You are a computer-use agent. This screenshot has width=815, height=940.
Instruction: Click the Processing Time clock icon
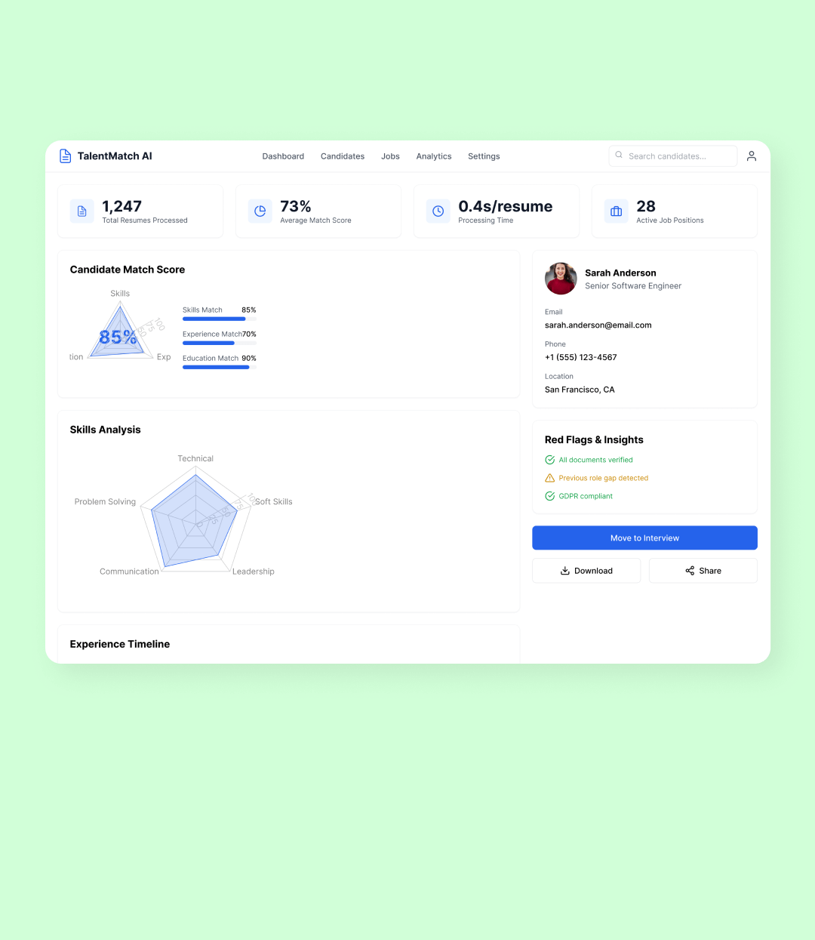click(438, 211)
